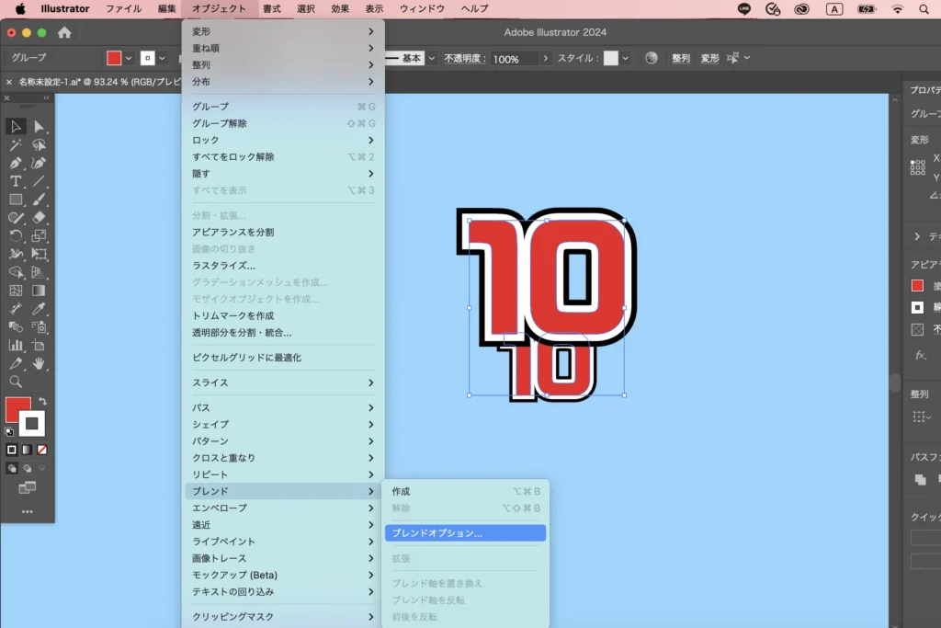941x628 pixels.
Task: Select the Zoom magnifier tool
Action: click(16, 382)
